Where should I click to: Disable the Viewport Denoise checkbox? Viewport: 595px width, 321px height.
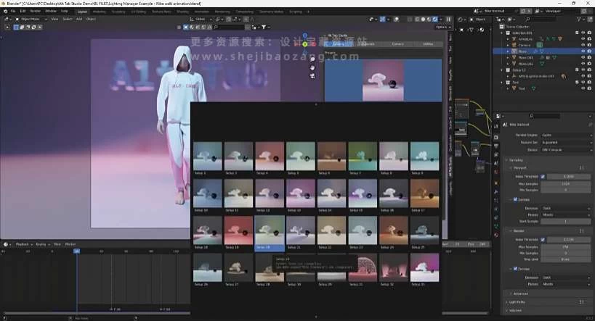click(x=517, y=199)
